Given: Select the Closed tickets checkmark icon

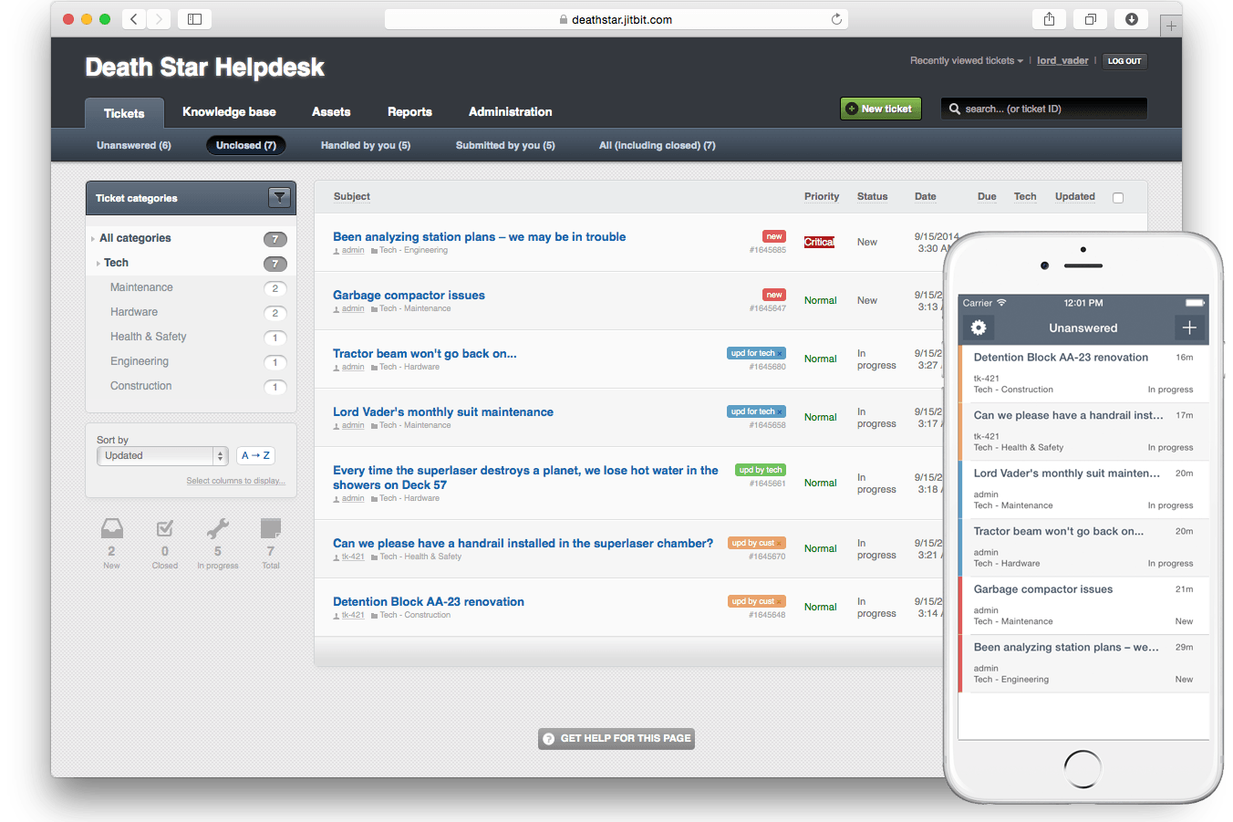Looking at the screenshot, I should 164,527.
